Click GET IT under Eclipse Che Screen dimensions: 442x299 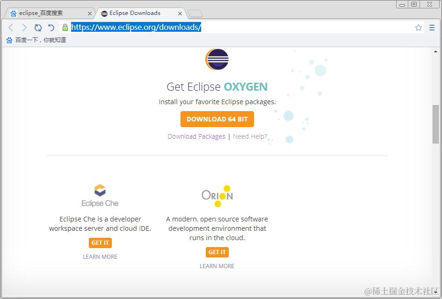[100, 242]
